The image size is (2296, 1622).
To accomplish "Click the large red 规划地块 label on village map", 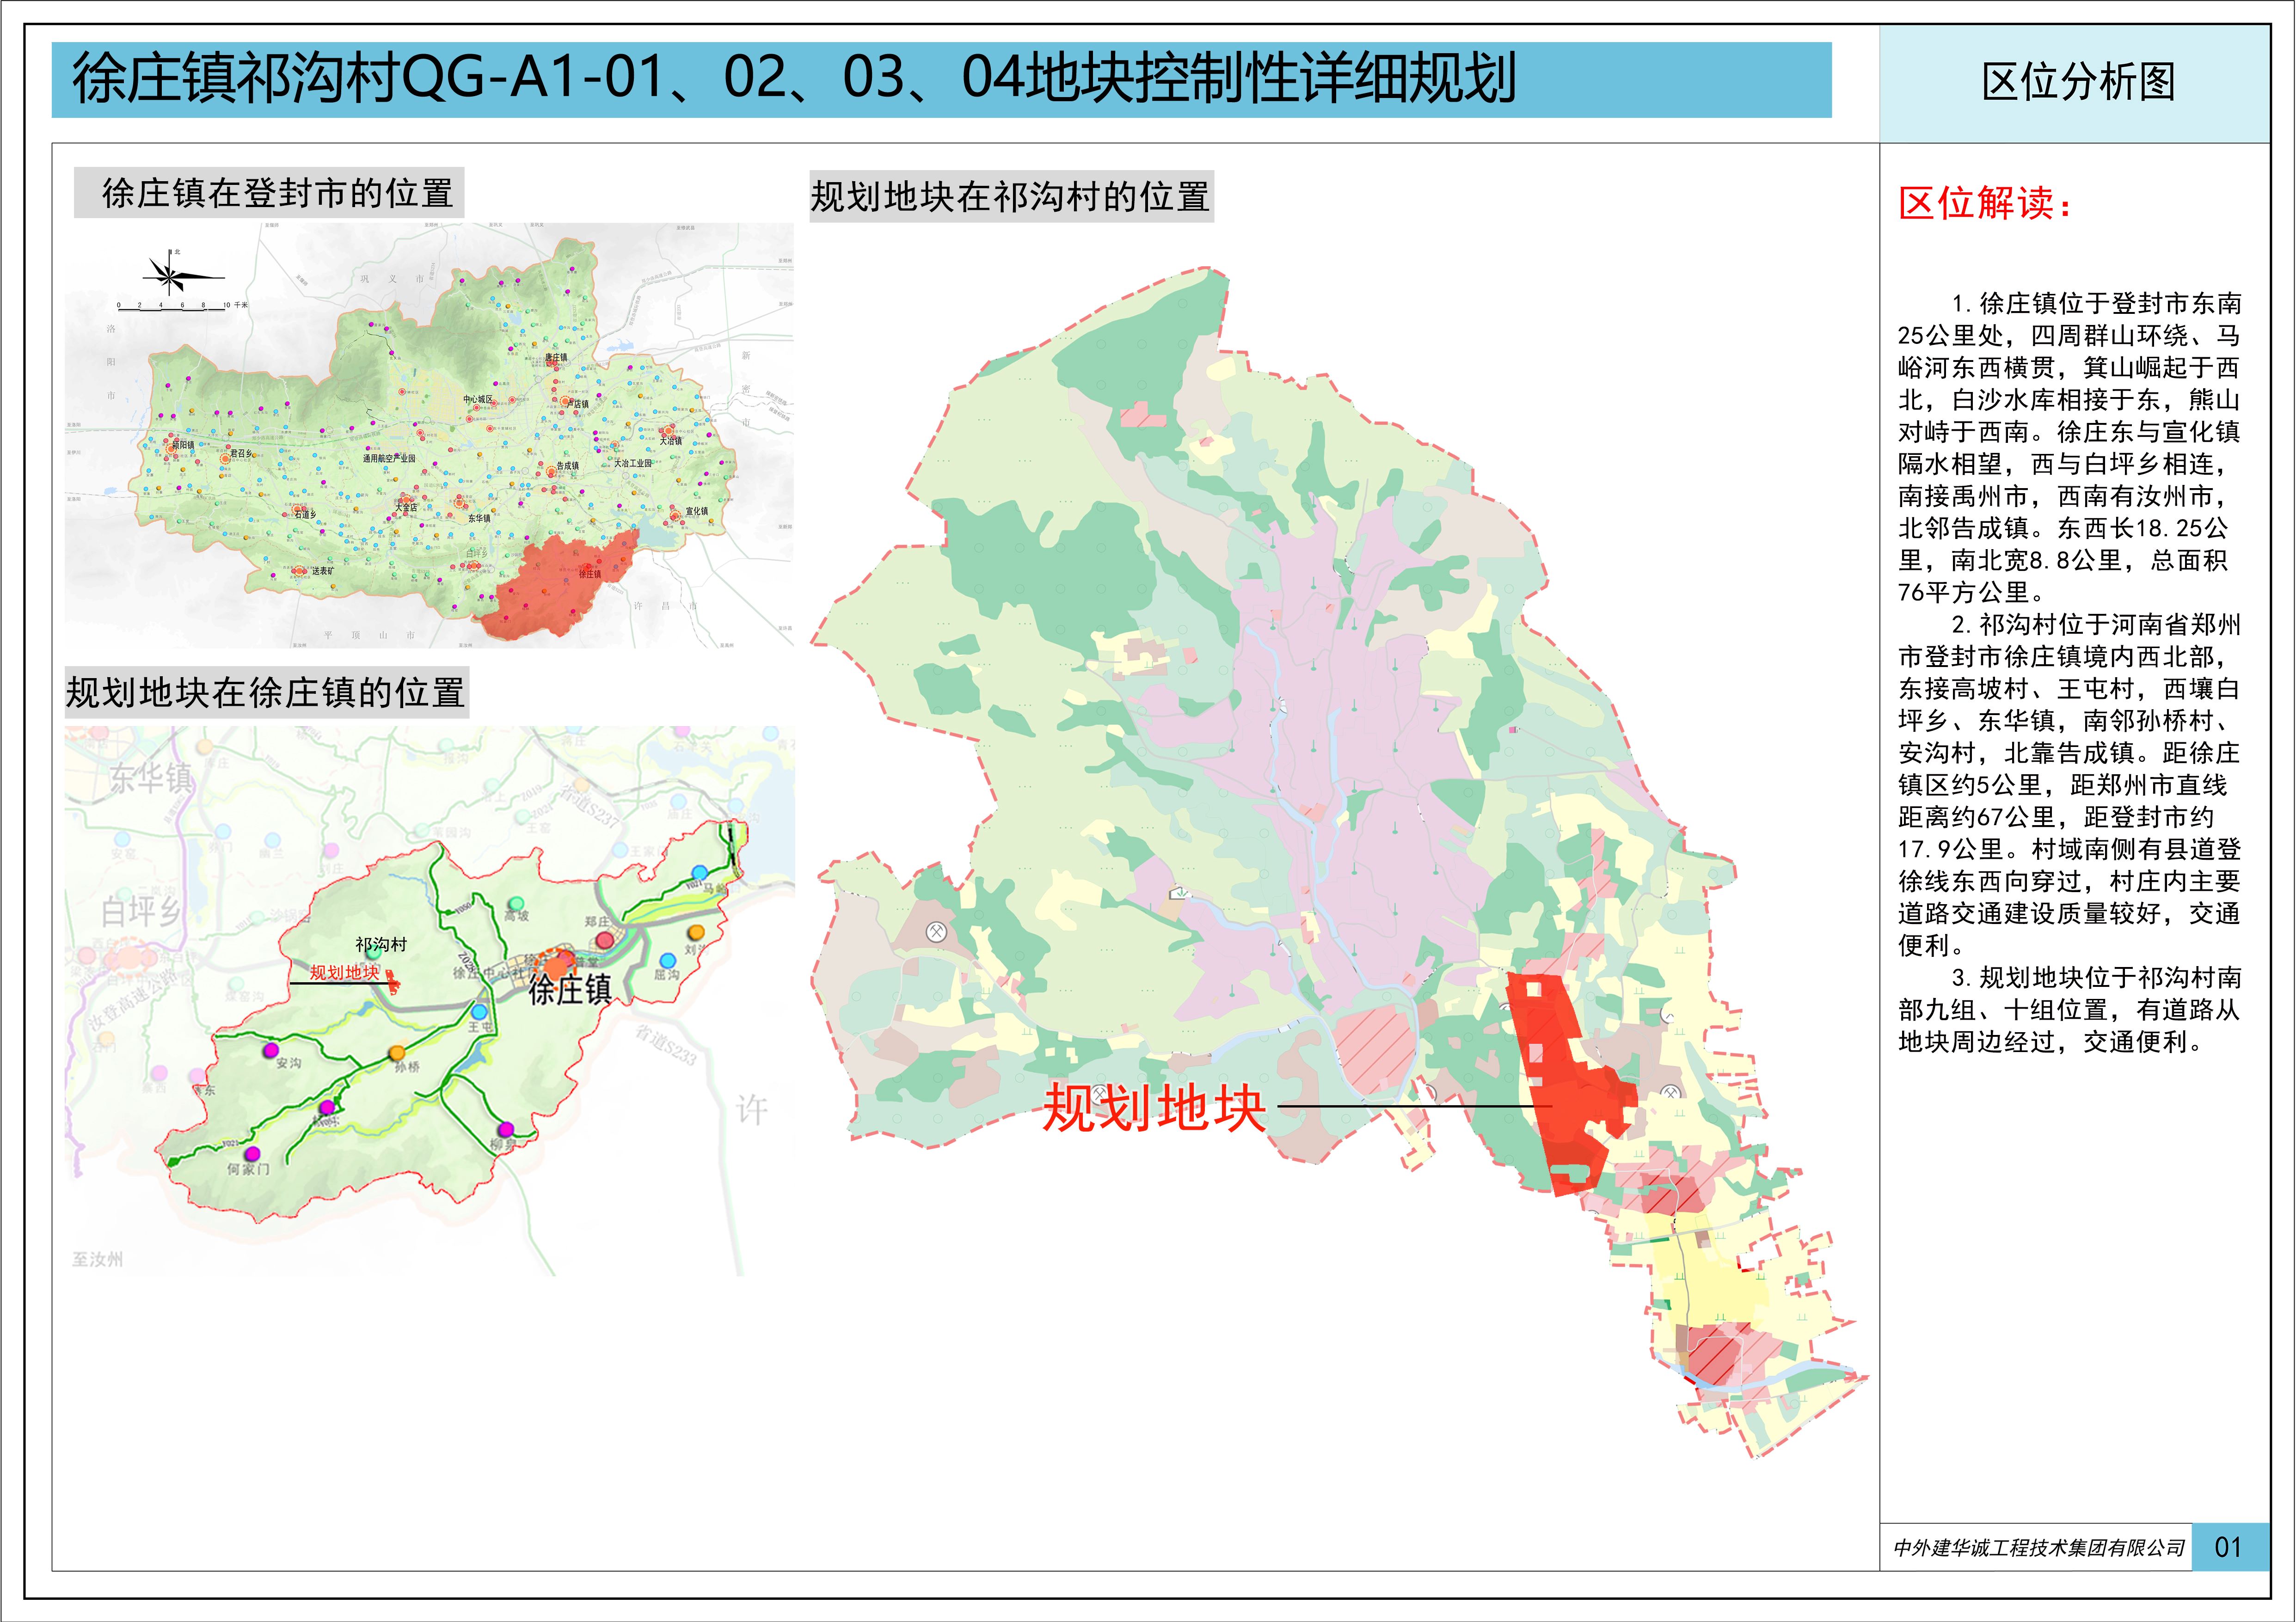I will 1154,1107.
